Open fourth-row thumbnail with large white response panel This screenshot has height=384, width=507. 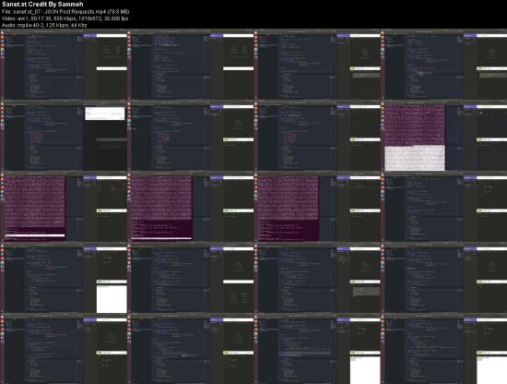(x=64, y=278)
